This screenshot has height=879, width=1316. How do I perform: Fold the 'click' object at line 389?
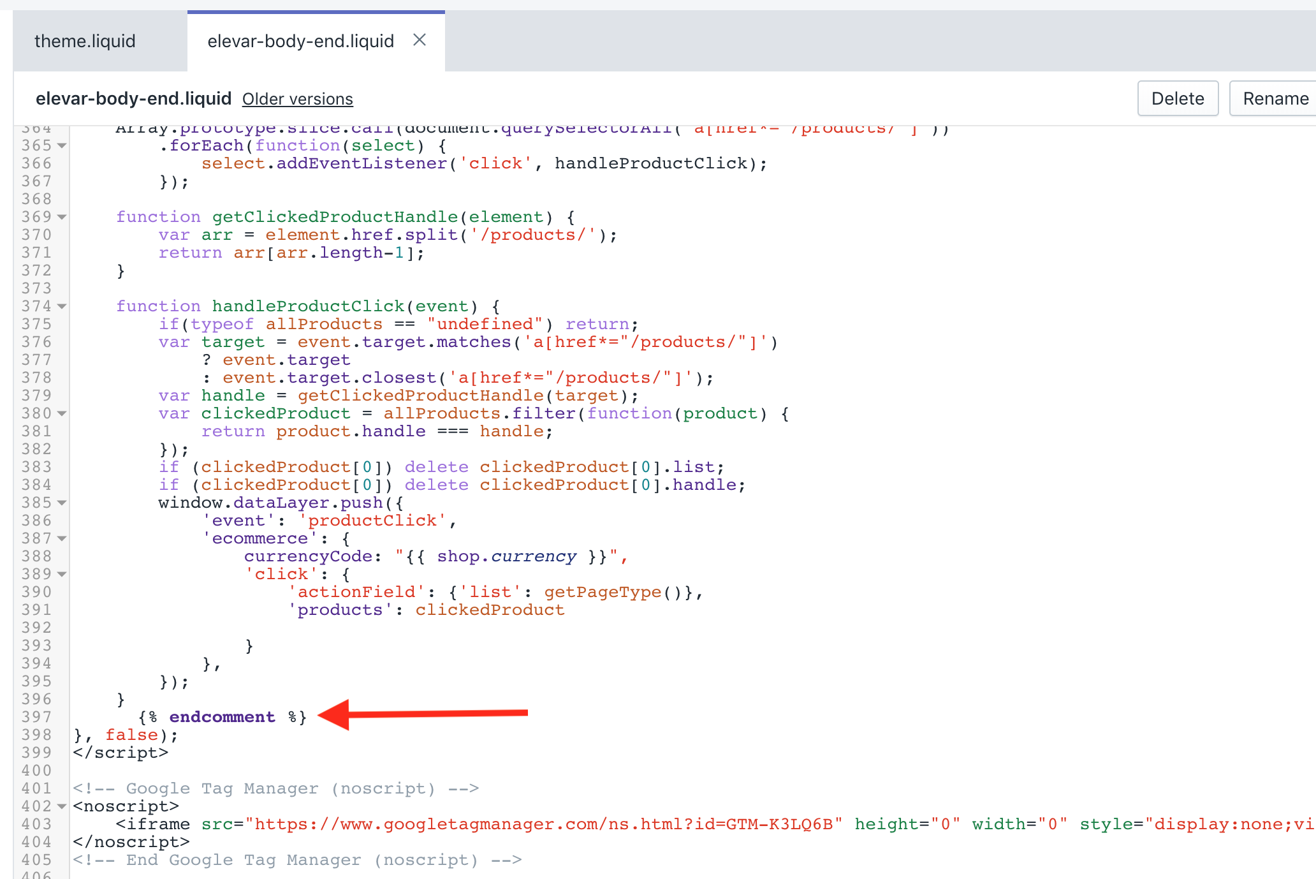click(x=62, y=574)
